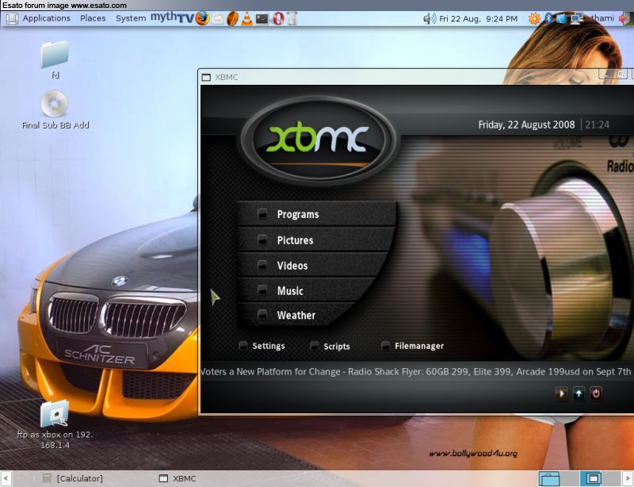This screenshot has width=634, height=487.
Task: Click the XBMC play button icon
Action: [561, 393]
